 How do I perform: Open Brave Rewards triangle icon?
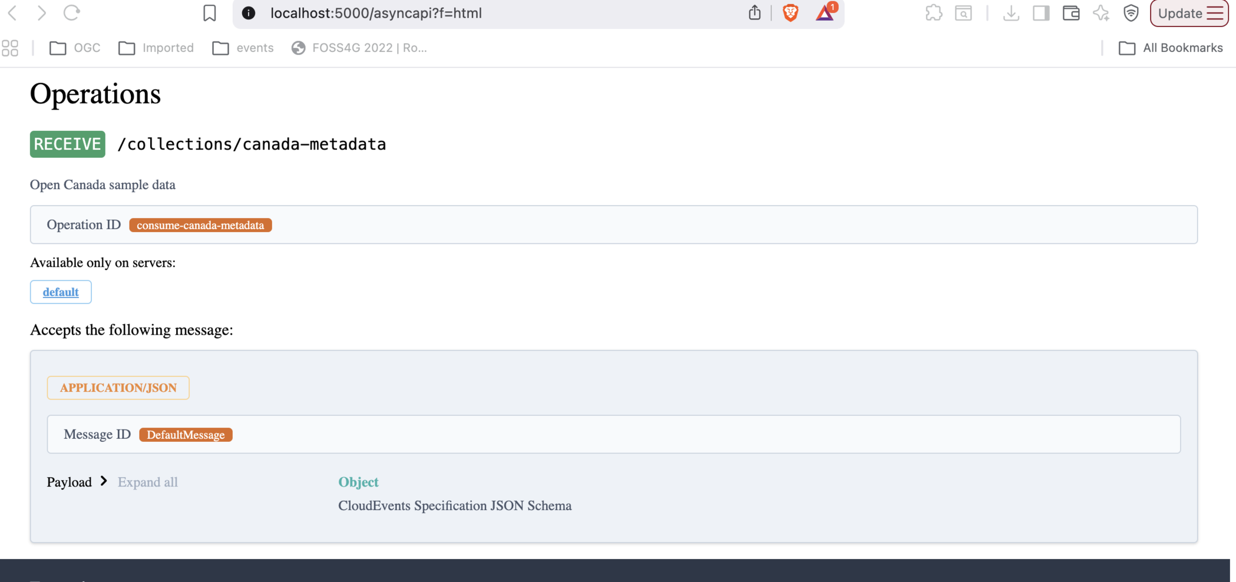click(825, 13)
